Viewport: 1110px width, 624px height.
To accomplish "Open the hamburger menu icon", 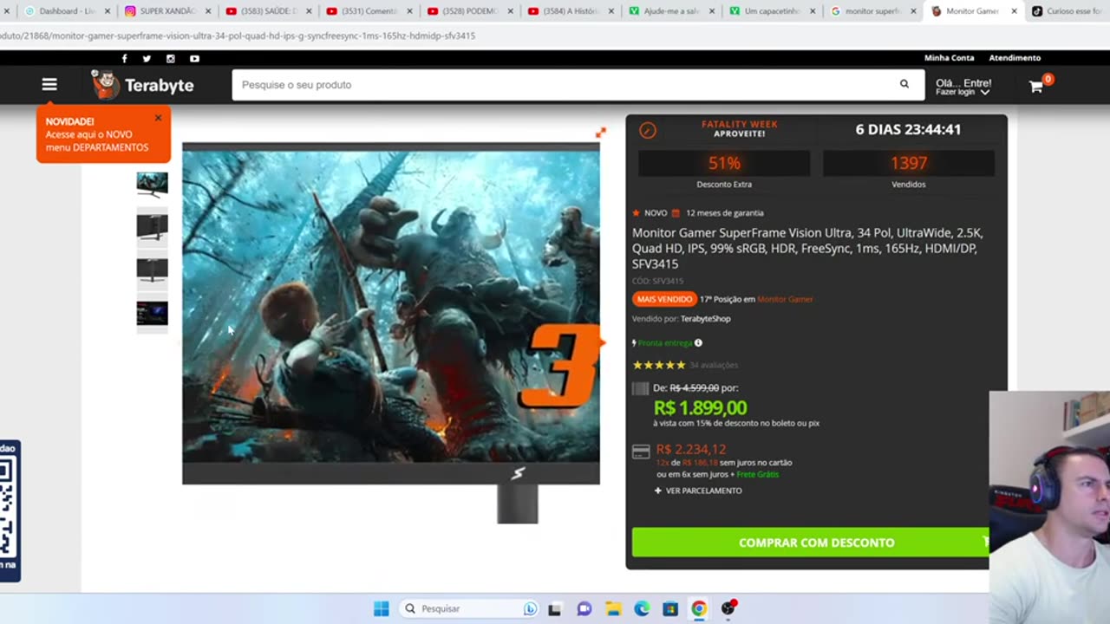I will (x=49, y=84).
